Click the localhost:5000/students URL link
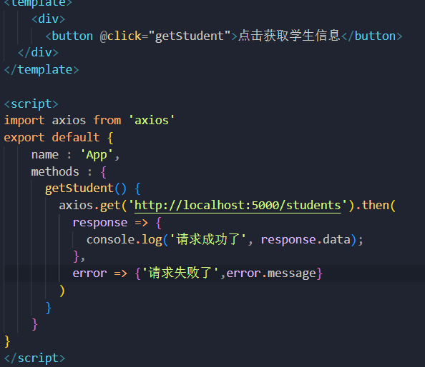Viewport: 425px width, 367px height. [x=238, y=205]
